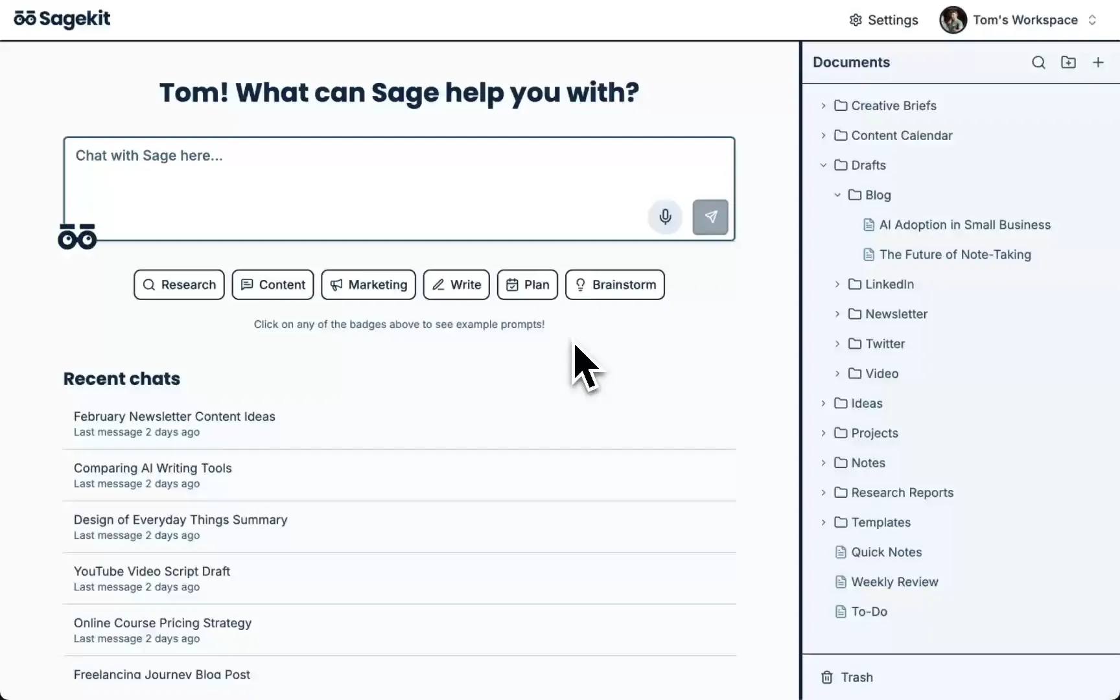
Task: Click the Sagekit logo
Action: [x=62, y=19]
